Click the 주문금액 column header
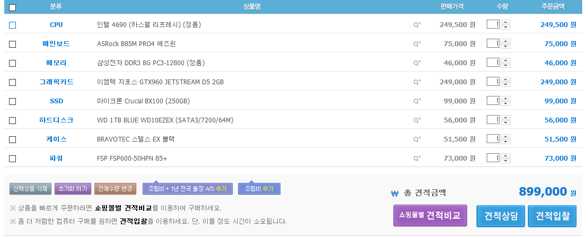This screenshot has height=238, width=588. click(553, 6)
